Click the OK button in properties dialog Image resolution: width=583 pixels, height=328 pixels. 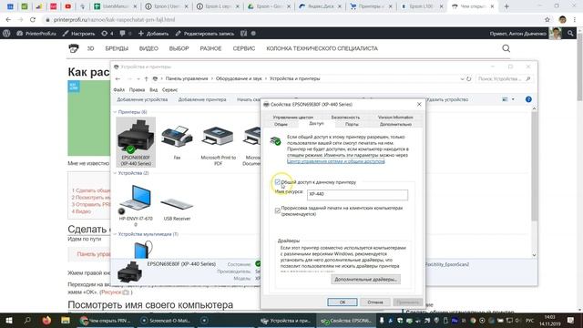tap(343, 302)
